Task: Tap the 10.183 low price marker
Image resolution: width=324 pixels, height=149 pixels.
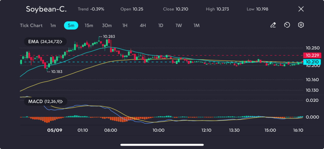Action: (x=56, y=72)
